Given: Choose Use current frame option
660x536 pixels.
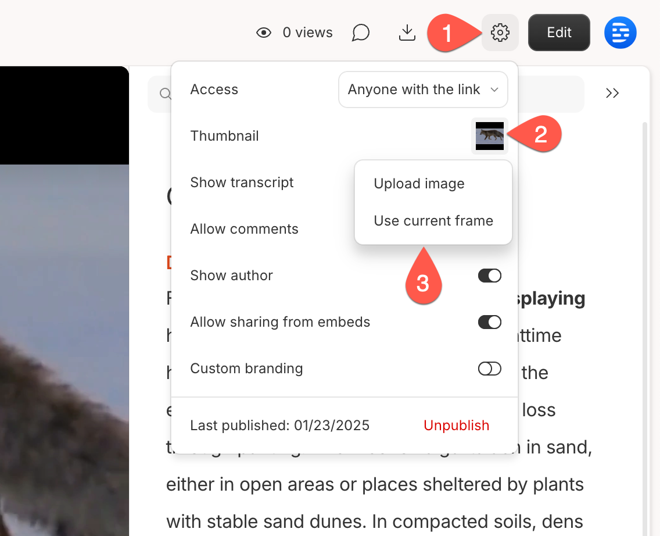Looking at the screenshot, I should tap(433, 221).
